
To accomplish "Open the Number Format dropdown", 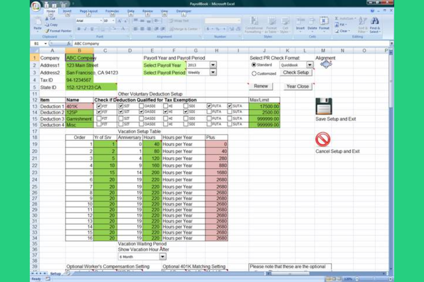I will coord(239,21).
